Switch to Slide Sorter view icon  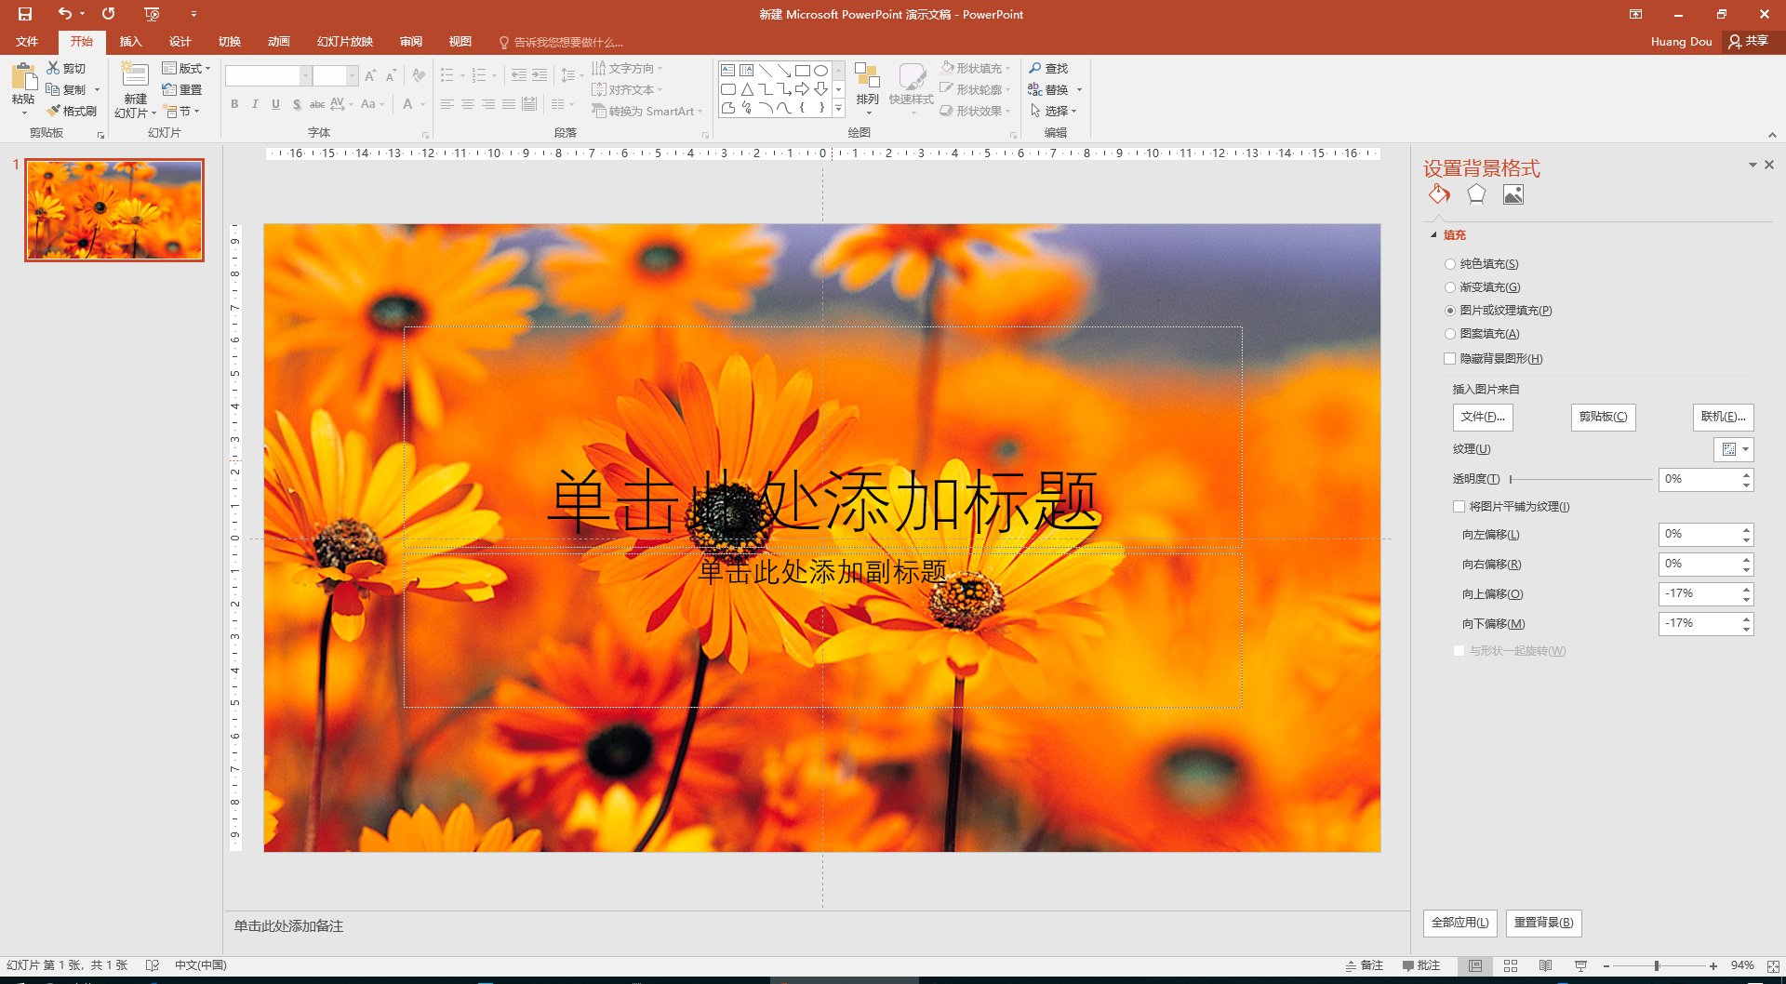click(1511, 965)
